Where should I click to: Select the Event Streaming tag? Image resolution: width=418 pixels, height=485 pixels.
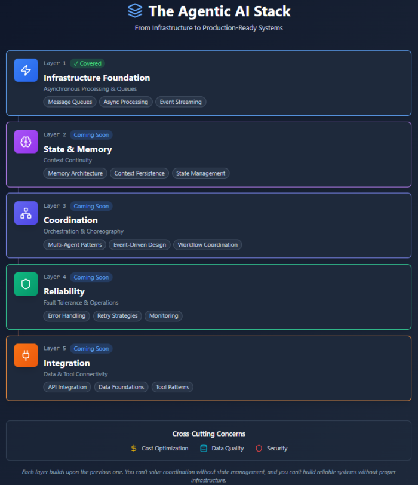180,102
